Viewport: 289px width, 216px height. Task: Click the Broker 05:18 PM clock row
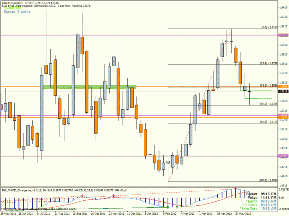tap(261, 194)
